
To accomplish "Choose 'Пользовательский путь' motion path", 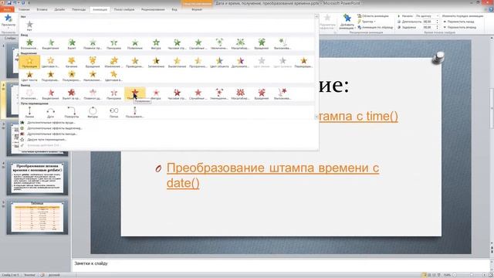I will point(135,112).
